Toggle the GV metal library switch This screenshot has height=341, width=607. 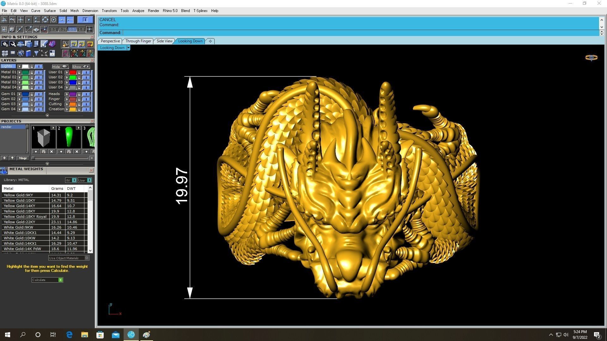click(74, 180)
